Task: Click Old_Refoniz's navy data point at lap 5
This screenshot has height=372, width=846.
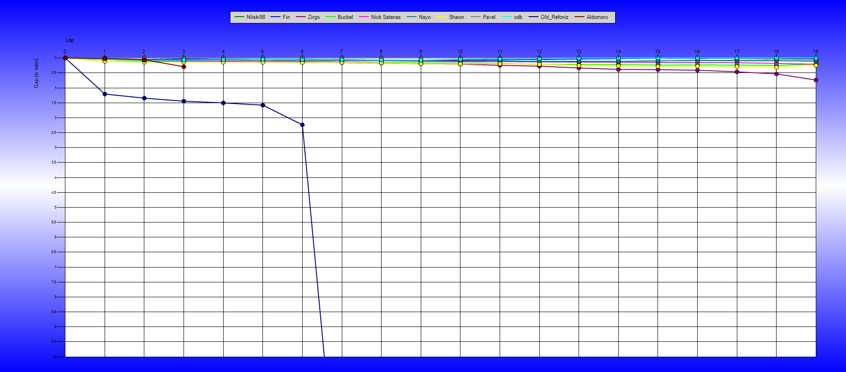Action: click(263, 105)
